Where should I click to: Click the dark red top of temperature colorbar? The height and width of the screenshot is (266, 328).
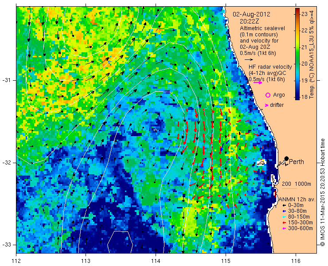pos(297,10)
